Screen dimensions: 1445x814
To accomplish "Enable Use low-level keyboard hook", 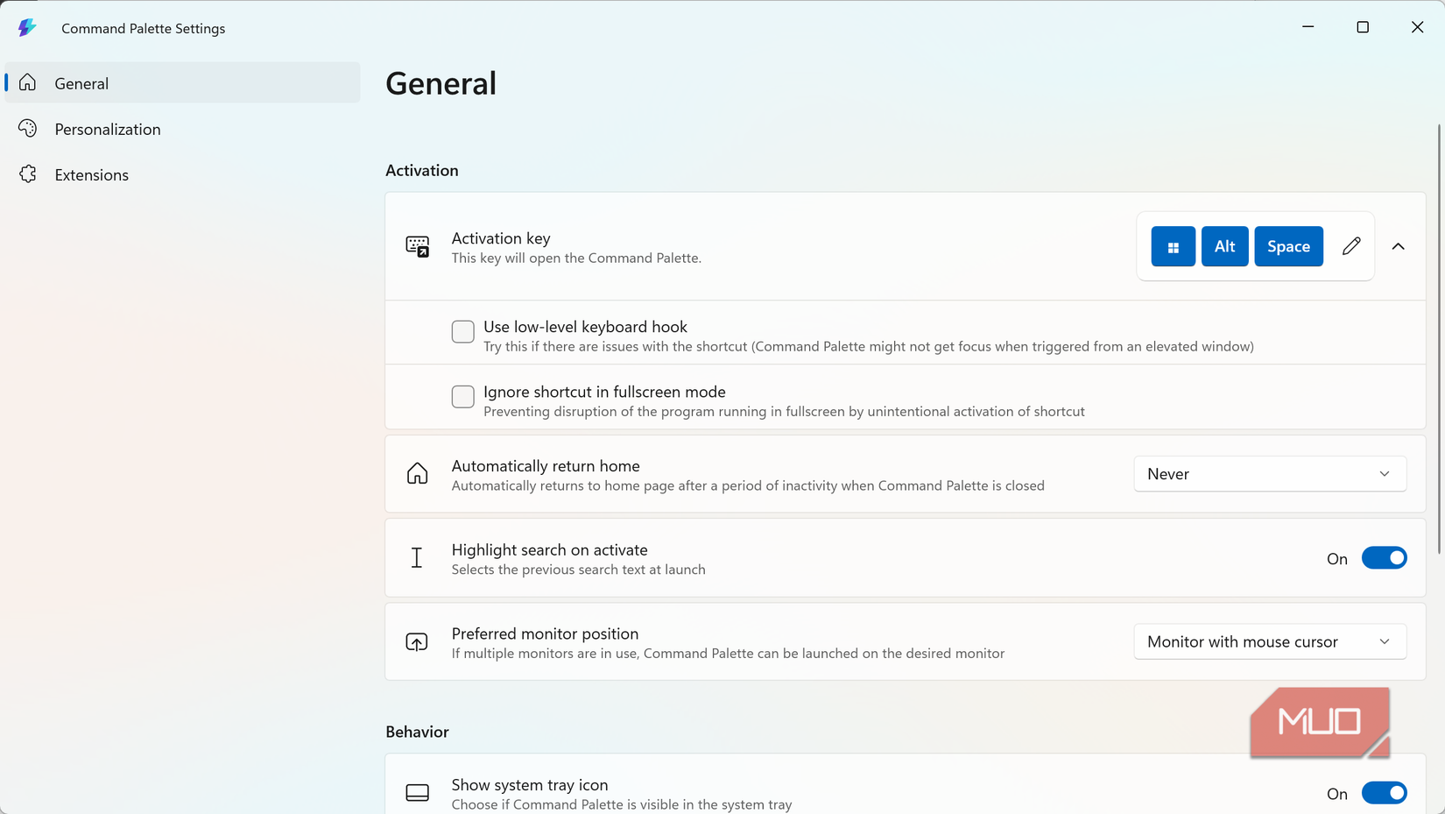I will [462, 331].
